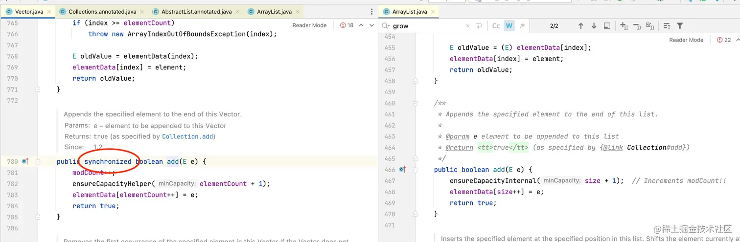
Task: Click '@param' tag on line 463
Action: point(458,136)
